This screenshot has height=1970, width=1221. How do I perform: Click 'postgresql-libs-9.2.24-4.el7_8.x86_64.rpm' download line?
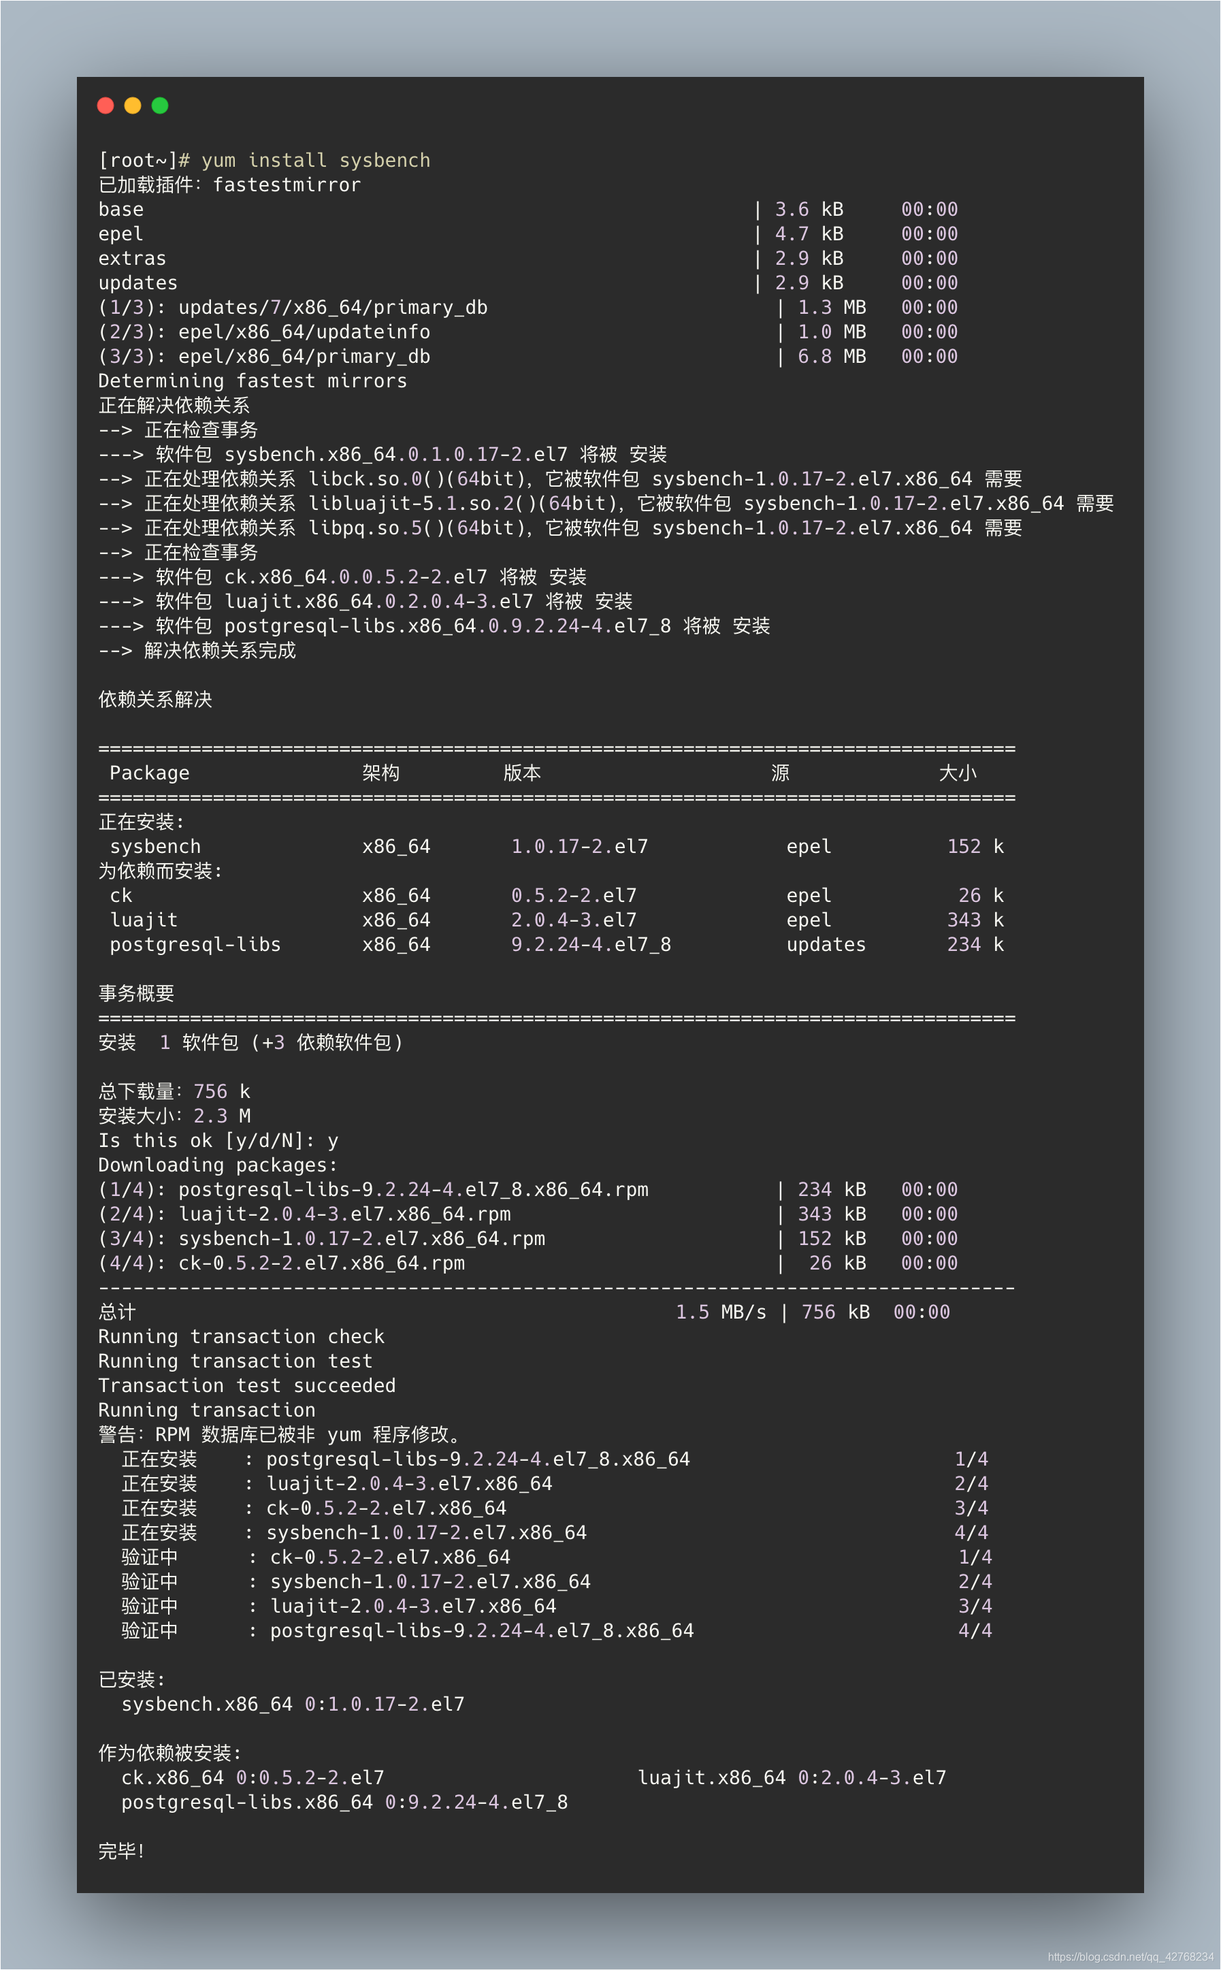pyautogui.click(x=528, y=1190)
